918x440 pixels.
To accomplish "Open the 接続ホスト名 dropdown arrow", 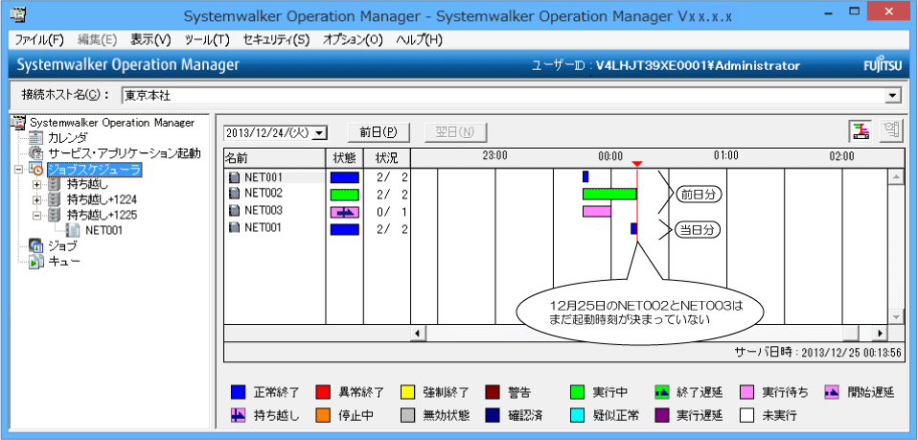I will click(893, 95).
